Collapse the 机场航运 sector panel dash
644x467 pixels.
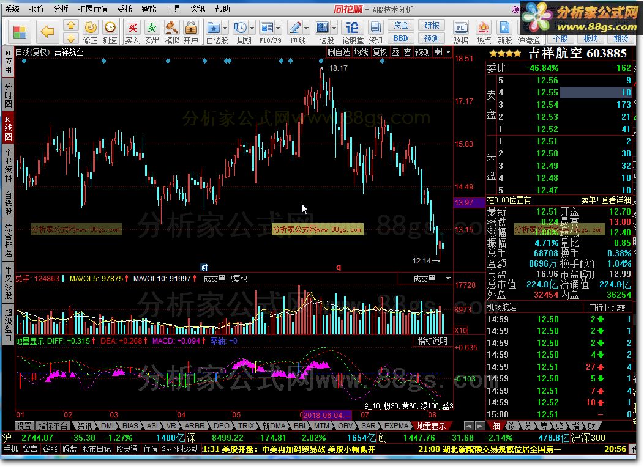click(x=578, y=307)
